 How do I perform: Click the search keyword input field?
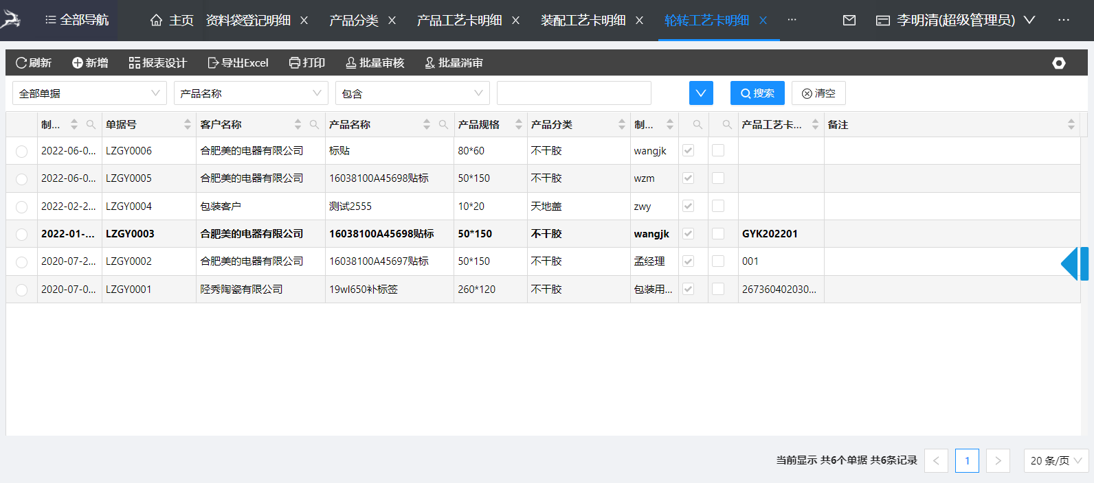click(574, 93)
